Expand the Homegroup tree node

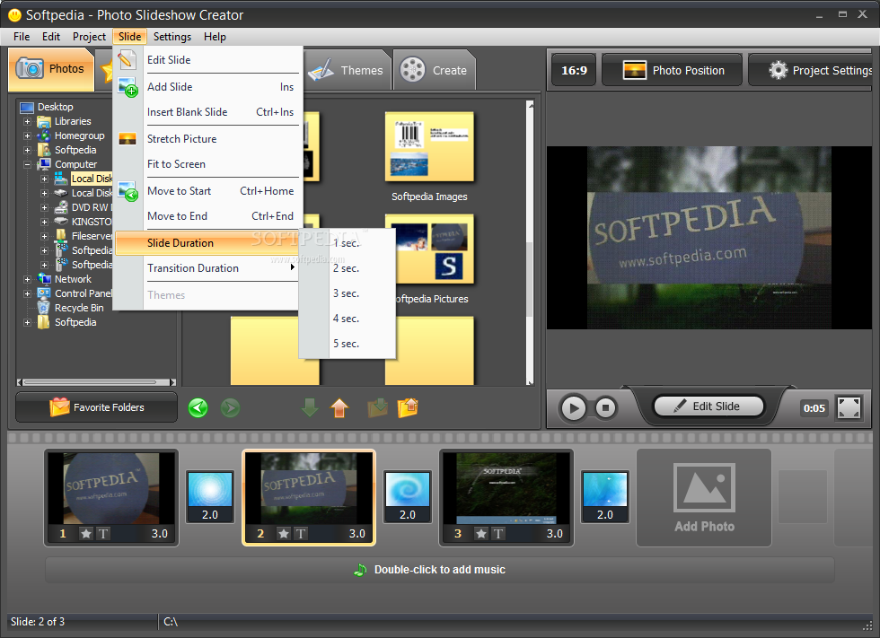coord(27,135)
